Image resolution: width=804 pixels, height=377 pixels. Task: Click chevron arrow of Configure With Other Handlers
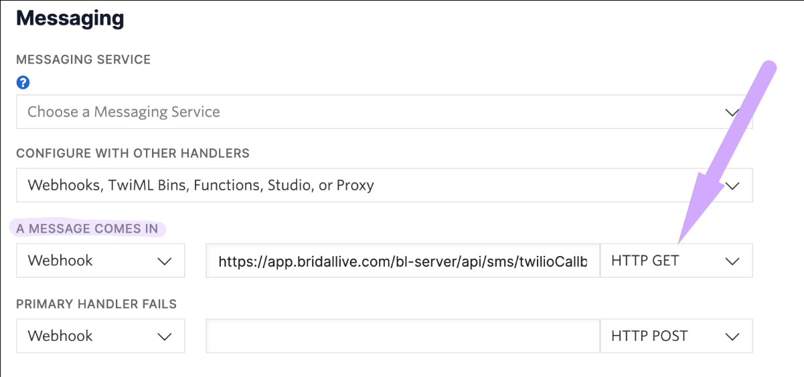732,186
